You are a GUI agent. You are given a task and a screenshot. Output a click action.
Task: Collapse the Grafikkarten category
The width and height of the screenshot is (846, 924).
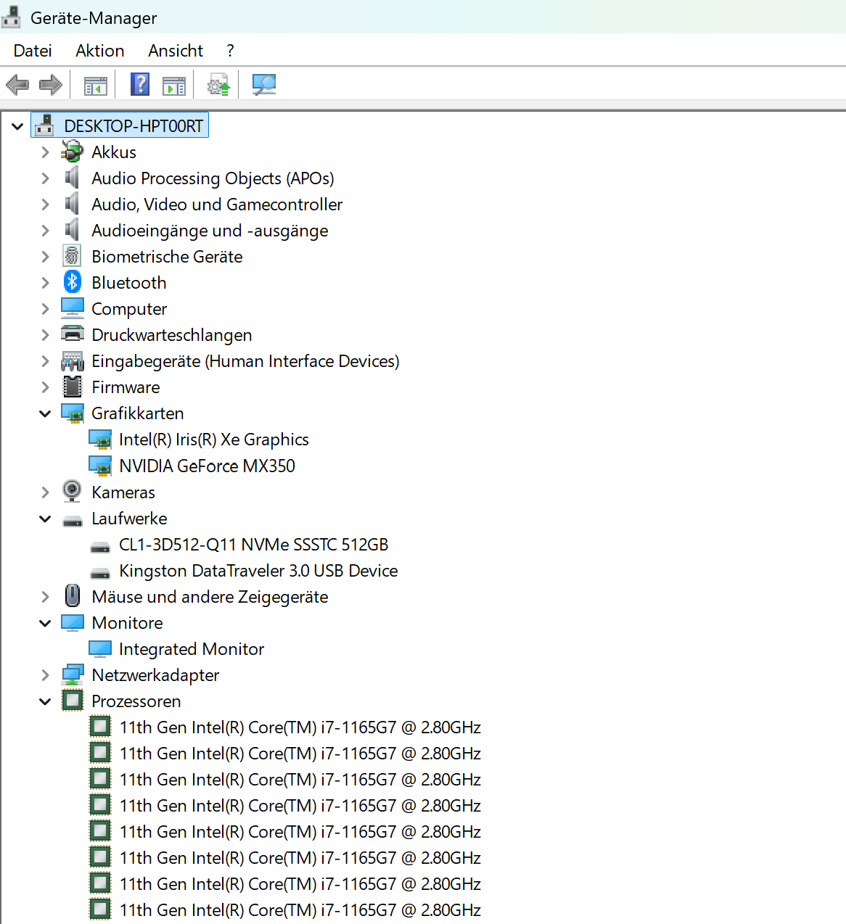[45, 413]
